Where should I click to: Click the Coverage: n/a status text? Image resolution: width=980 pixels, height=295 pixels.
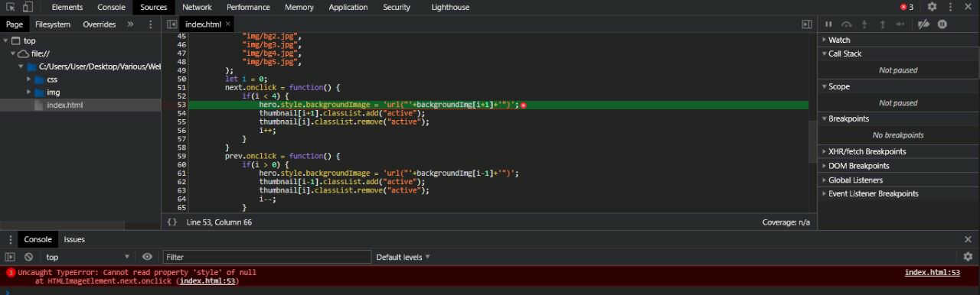point(786,222)
